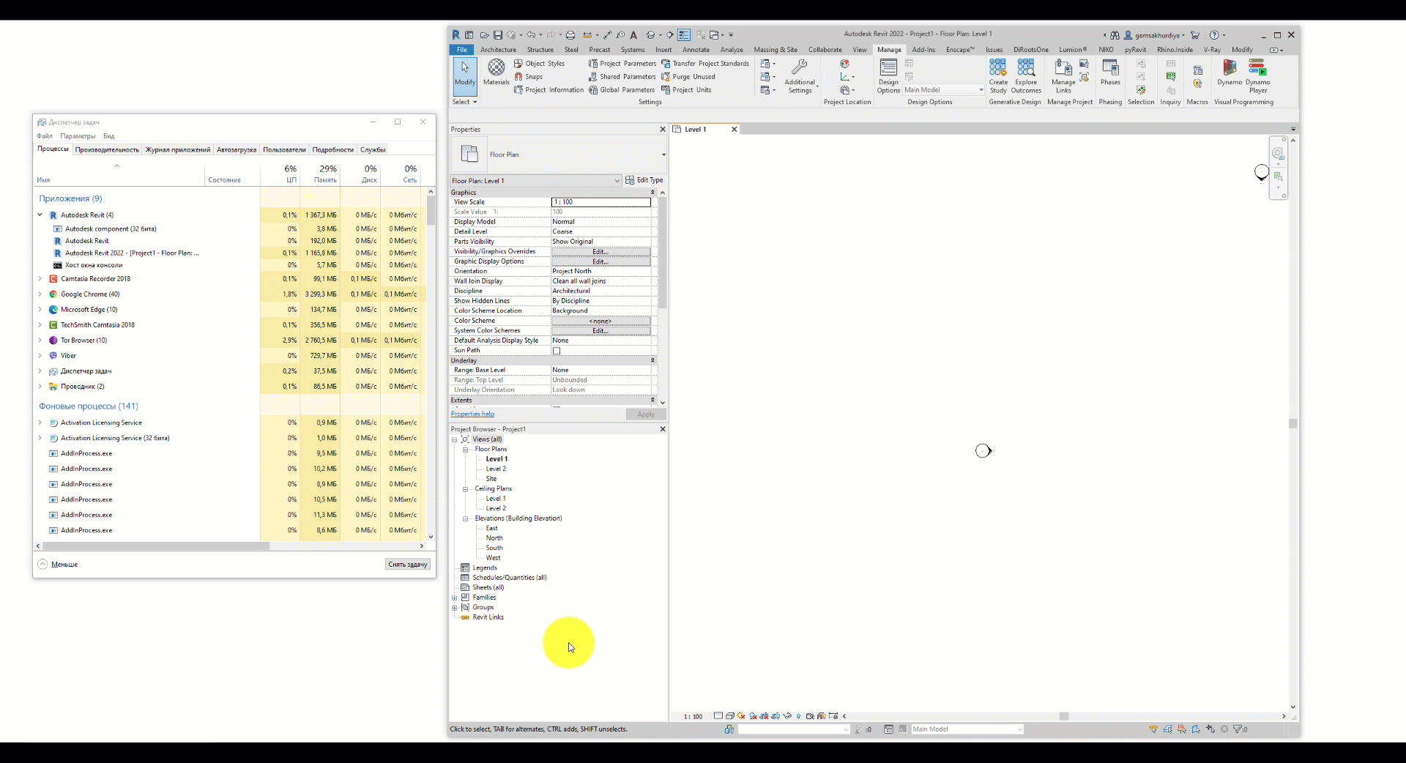Open the Location globe icon in Project Location
Viewport: 1406px width, 763px height.
coord(844,64)
